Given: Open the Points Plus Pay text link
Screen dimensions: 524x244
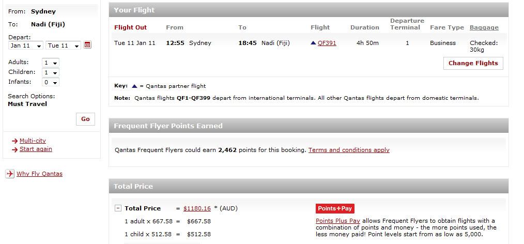Looking at the screenshot, I should 338,221.
